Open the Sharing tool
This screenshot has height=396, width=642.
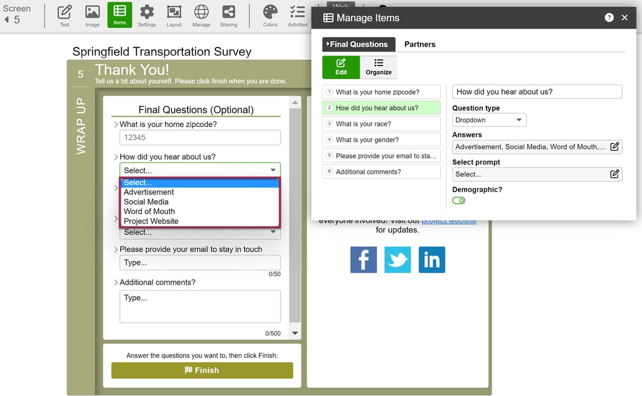(x=228, y=16)
